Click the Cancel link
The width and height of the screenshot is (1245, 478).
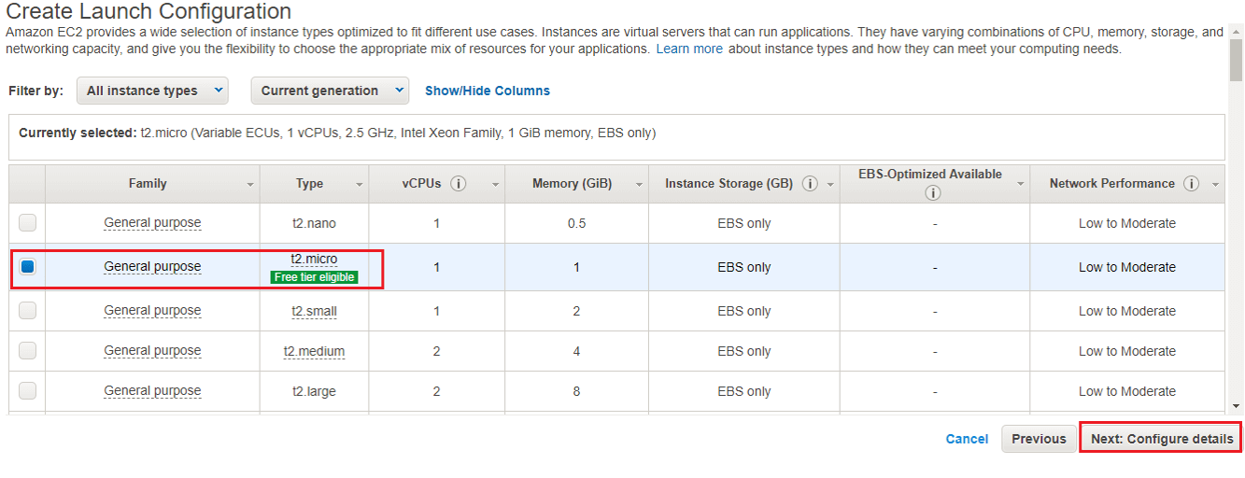pyautogui.click(x=967, y=439)
